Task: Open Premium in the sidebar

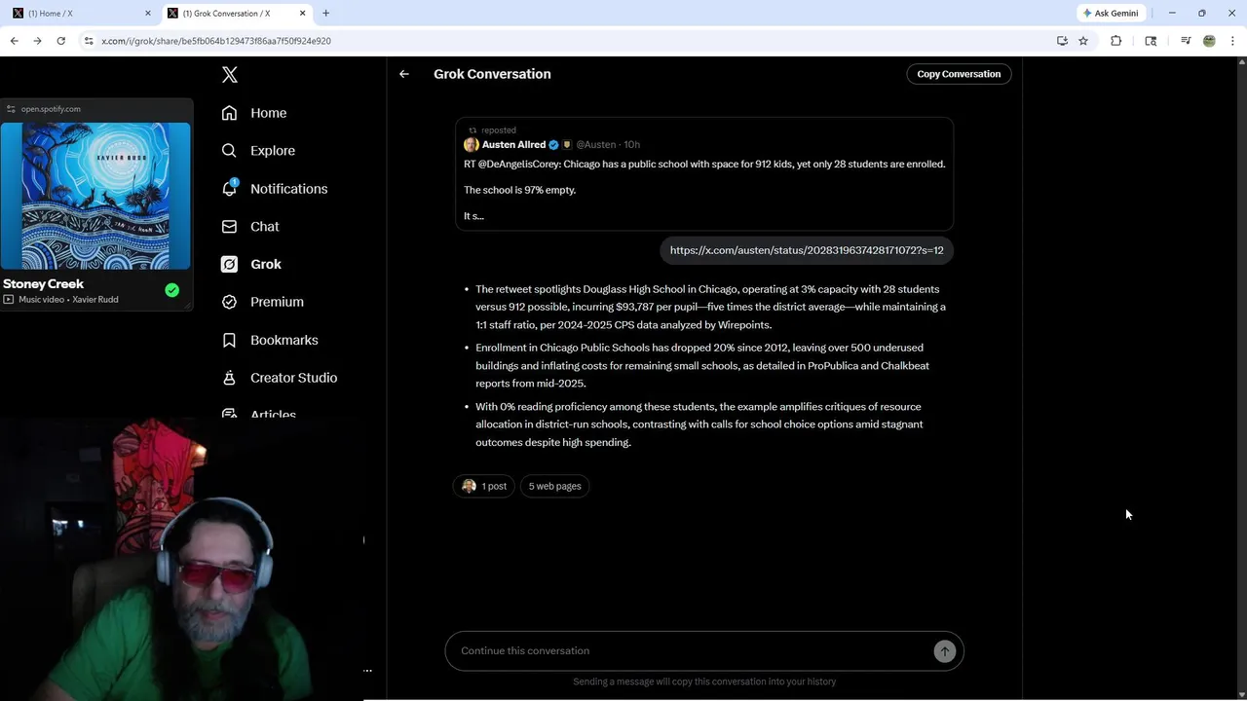Action: click(262, 302)
